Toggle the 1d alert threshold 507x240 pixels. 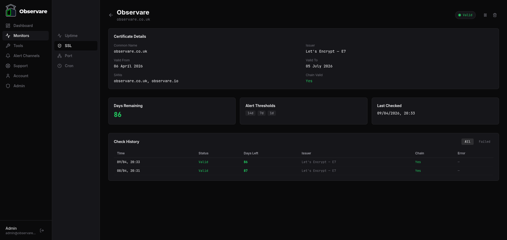coord(271,113)
